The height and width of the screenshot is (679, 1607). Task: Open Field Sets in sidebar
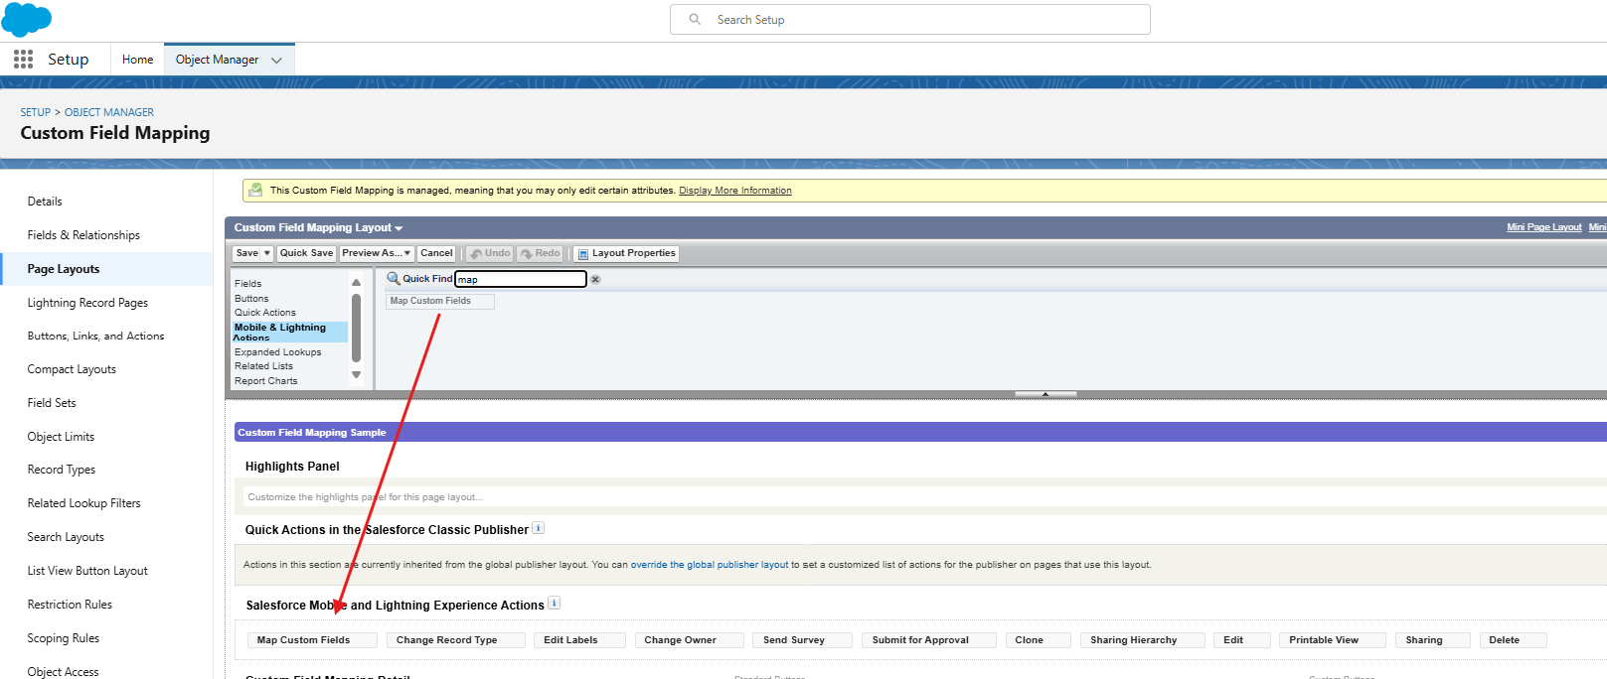pyautogui.click(x=52, y=403)
